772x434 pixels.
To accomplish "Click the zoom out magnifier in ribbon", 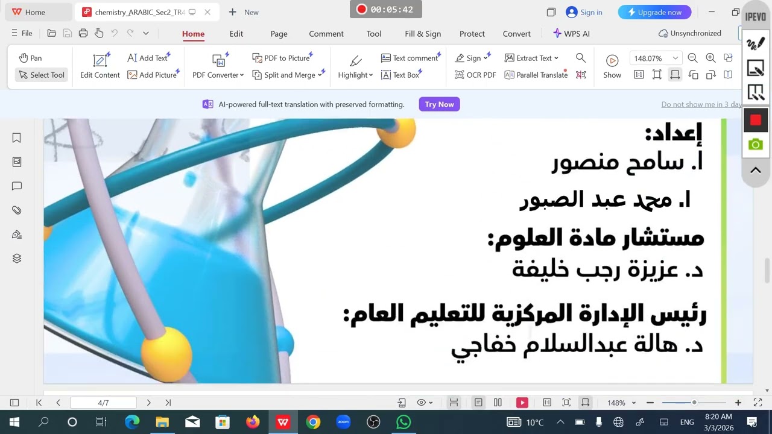I will pyautogui.click(x=693, y=58).
